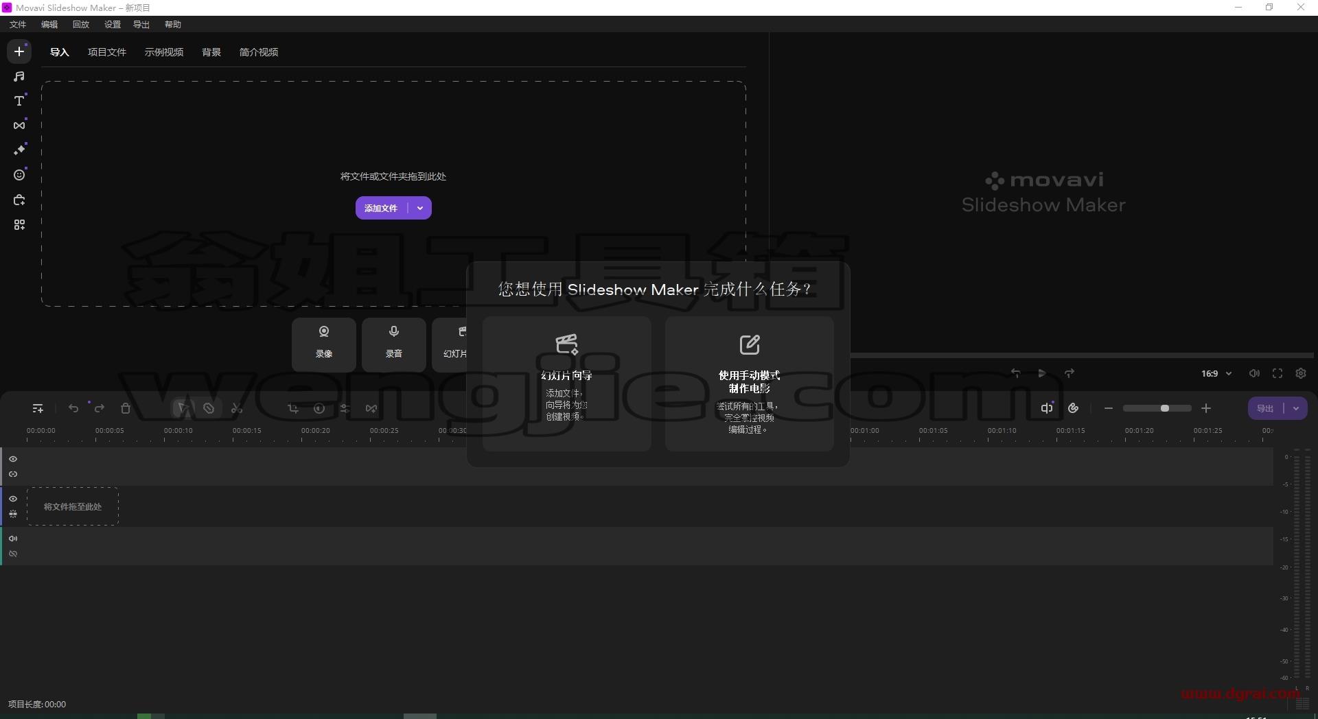This screenshot has height=719, width=1318.
Task: Toggle visibility of top overlay track
Action: [13, 459]
